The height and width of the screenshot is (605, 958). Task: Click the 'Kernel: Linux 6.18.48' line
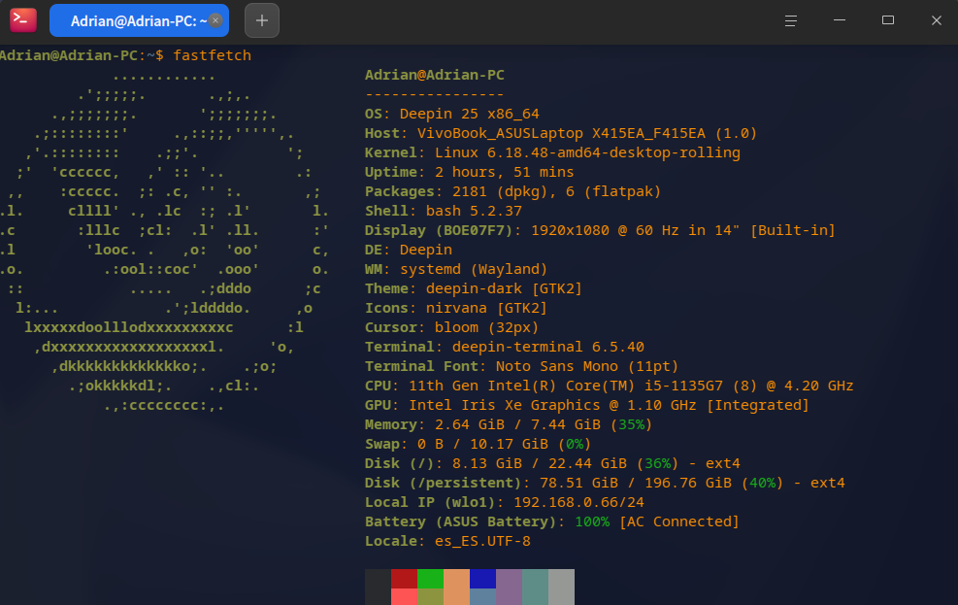(x=552, y=152)
